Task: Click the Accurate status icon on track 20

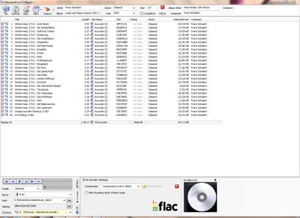Action: [92, 93]
